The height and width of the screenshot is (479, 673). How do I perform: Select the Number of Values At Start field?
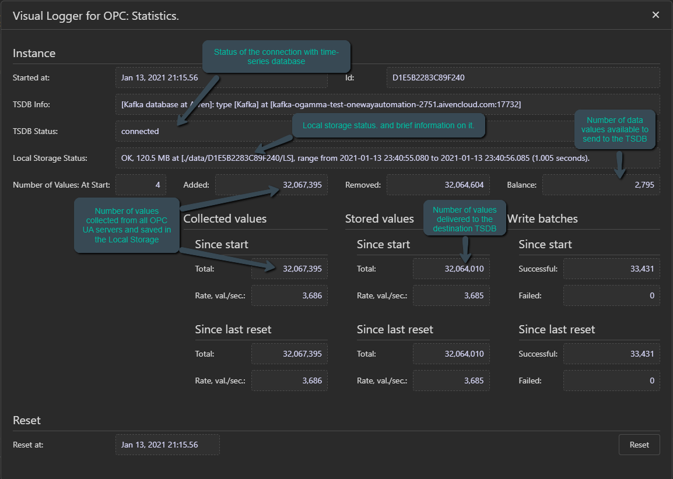tap(141, 185)
